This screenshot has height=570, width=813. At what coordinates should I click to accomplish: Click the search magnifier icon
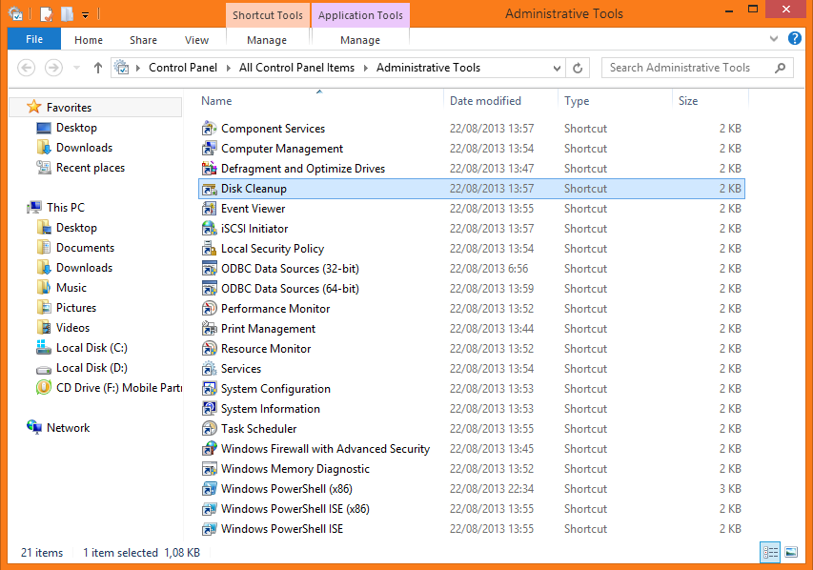click(x=780, y=68)
